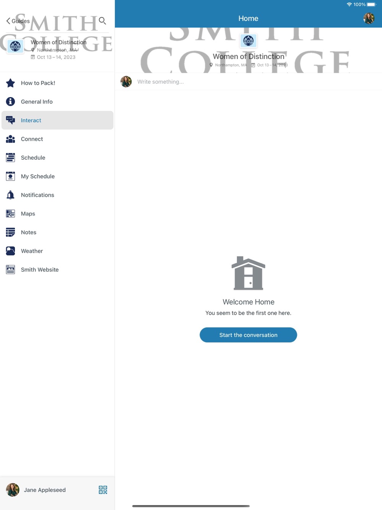Tap the QR code icon

tap(103, 490)
